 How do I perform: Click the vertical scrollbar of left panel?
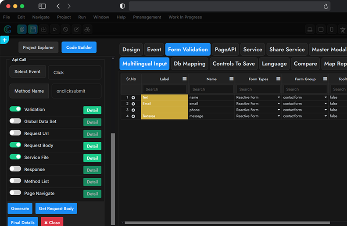pos(113,179)
